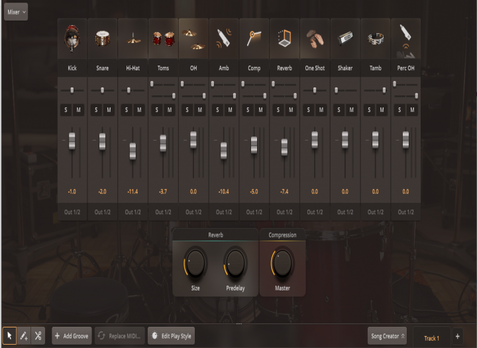477x348 pixels.
Task: Click the Add Groove button
Action: pos(72,336)
